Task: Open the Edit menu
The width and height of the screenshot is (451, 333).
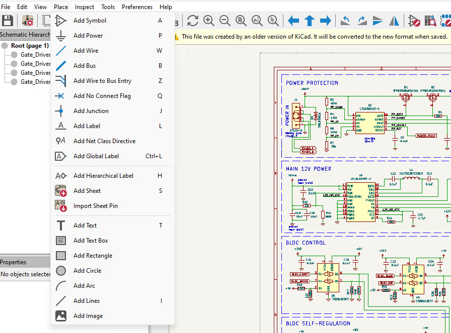Action: [22, 7]
